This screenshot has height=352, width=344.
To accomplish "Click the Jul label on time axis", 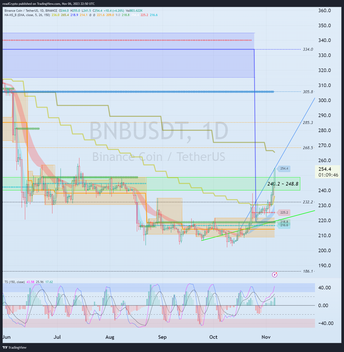I will (57, 337).
